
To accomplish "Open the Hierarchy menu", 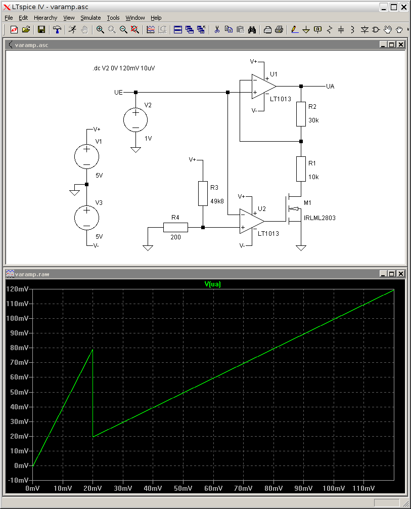I will (45, 18).
